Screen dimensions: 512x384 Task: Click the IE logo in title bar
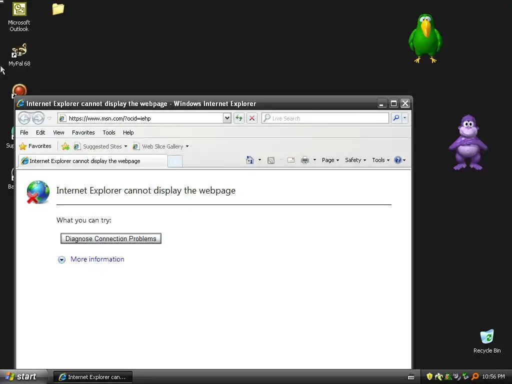click(21, 103)
